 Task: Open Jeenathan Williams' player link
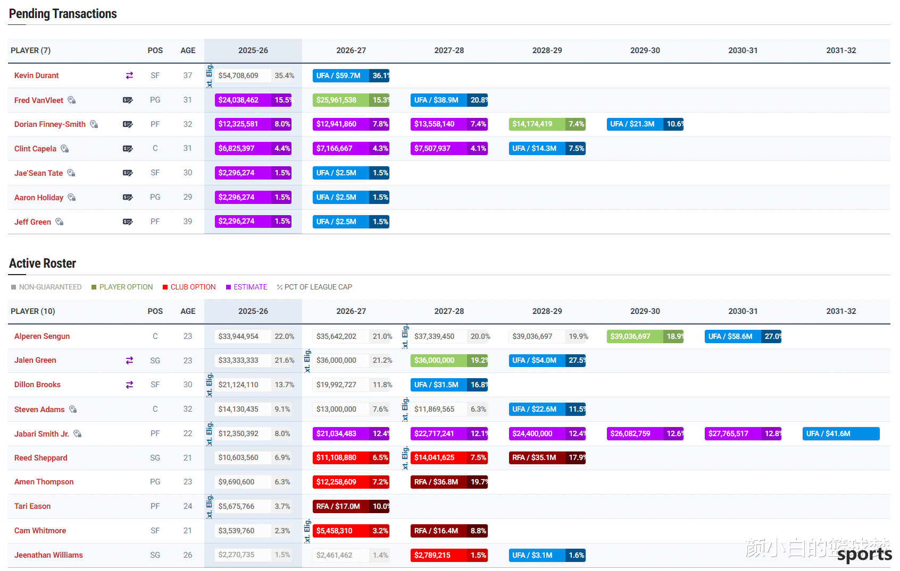click(x=48, y=555)
